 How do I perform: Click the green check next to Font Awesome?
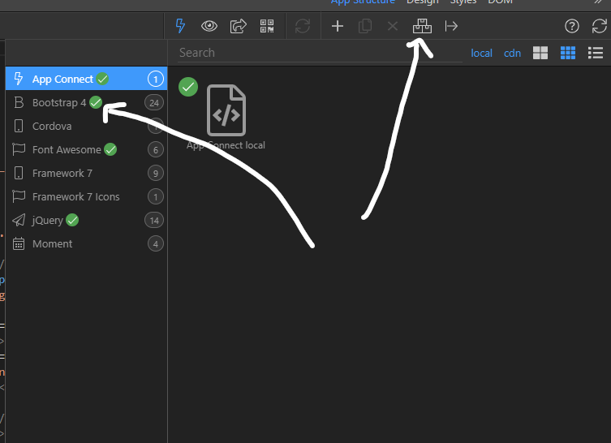tap(110, 149)
